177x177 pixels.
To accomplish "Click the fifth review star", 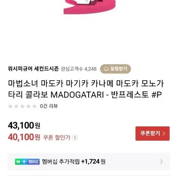I will pyautogui.click(x=34, y=106).
